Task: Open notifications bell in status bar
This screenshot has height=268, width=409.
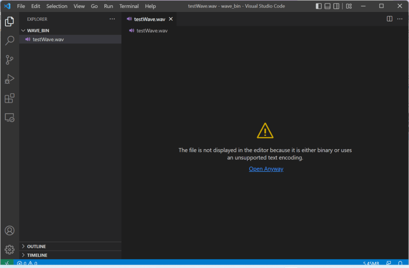Action: (x=400, y=263)
